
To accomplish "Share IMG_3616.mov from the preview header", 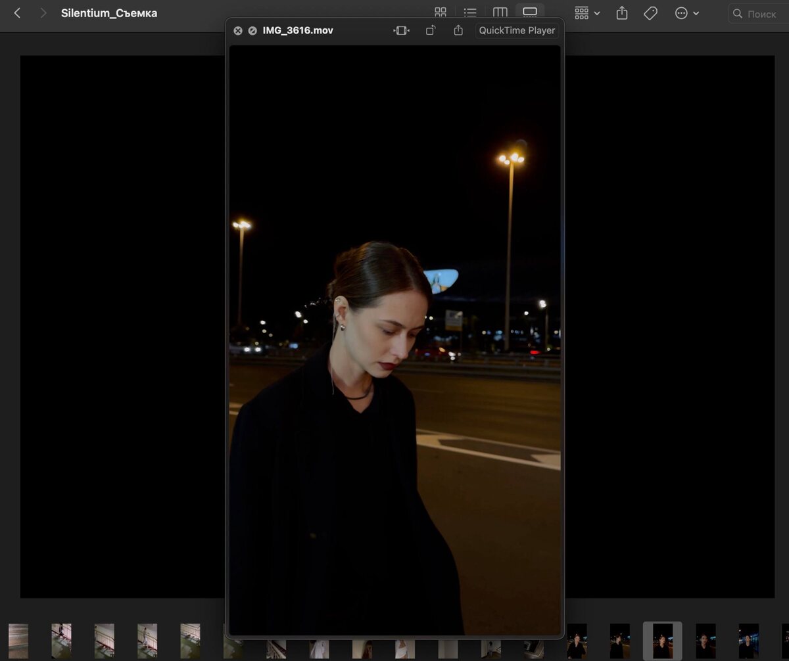I will coord(458,31).
